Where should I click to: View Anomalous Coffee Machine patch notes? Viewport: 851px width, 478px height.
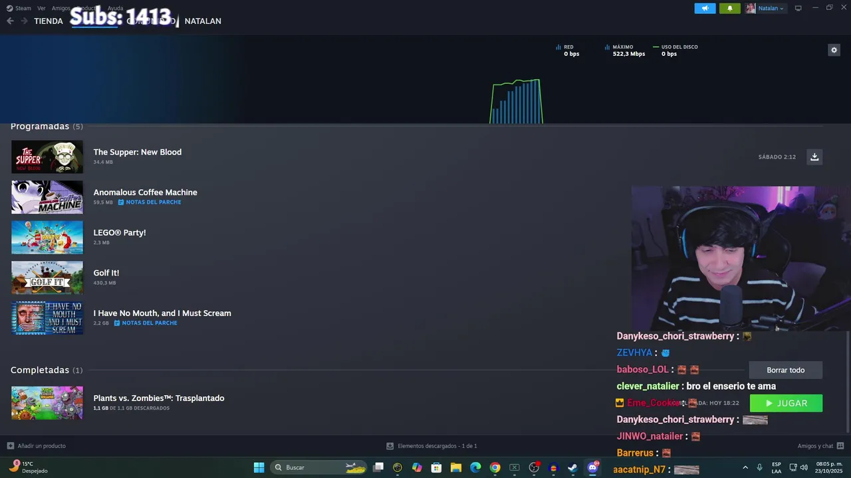[x=150, y=202]
